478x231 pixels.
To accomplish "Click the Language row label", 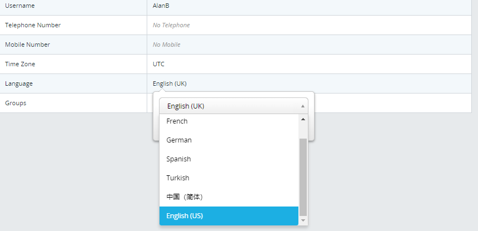I will click(19, 83).
